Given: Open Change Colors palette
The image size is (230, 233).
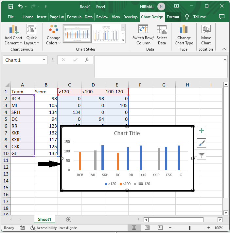Looking at the screenshot, I should click(x=53, y=35).
